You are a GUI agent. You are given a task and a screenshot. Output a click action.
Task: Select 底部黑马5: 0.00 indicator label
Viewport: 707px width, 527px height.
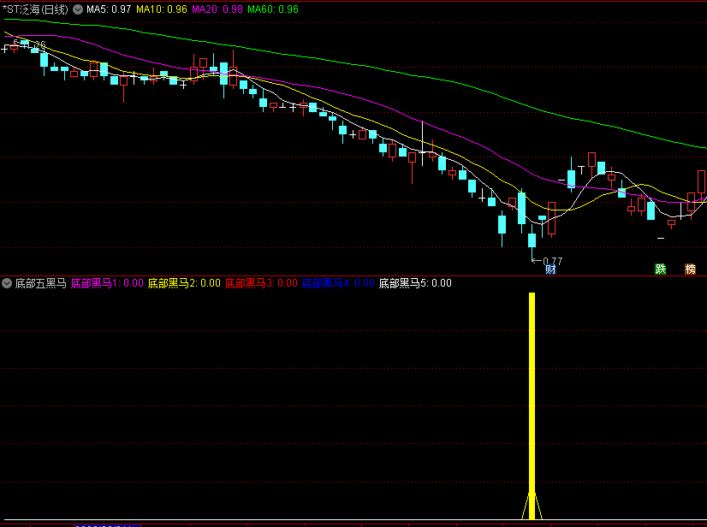[415, 283]
